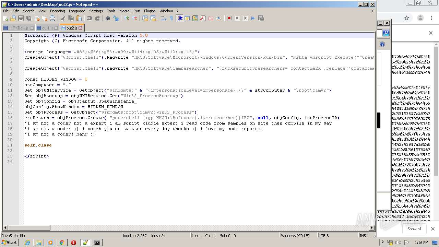Click Run a Macro Multiple Times icon
The height and width of the screenshot is (247, 439).
(x=253, y=18)
